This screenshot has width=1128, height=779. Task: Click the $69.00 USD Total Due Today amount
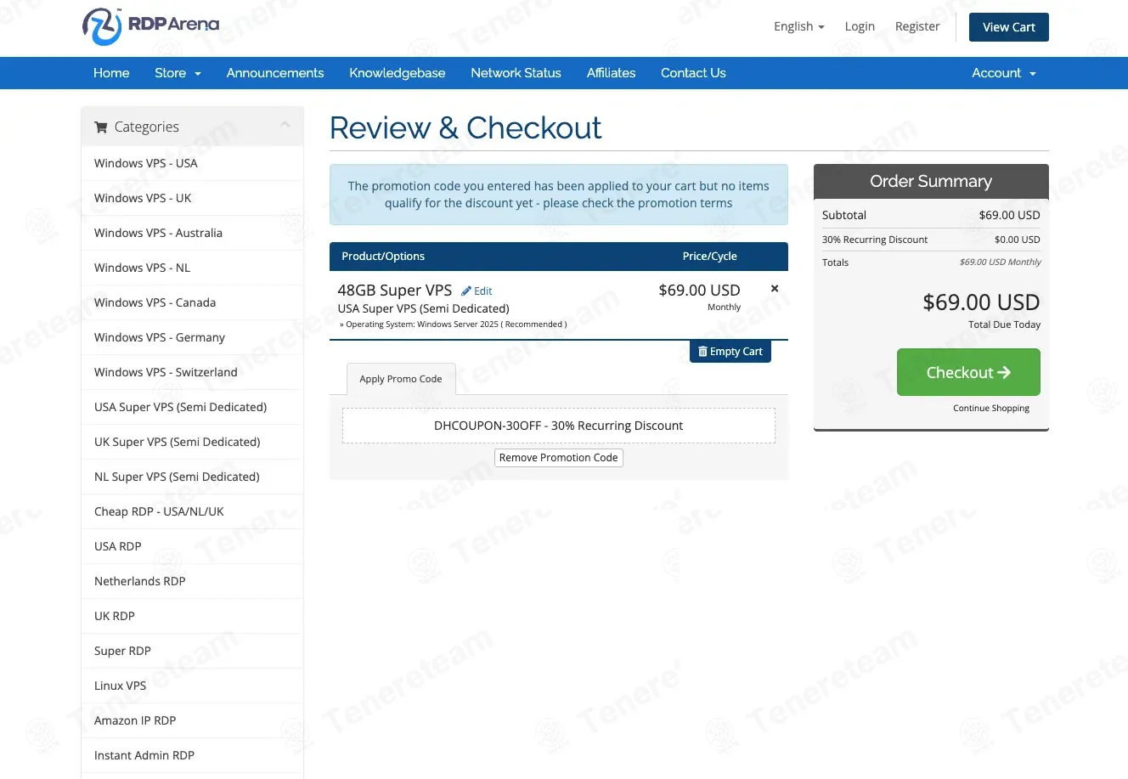tap(981, 302)
